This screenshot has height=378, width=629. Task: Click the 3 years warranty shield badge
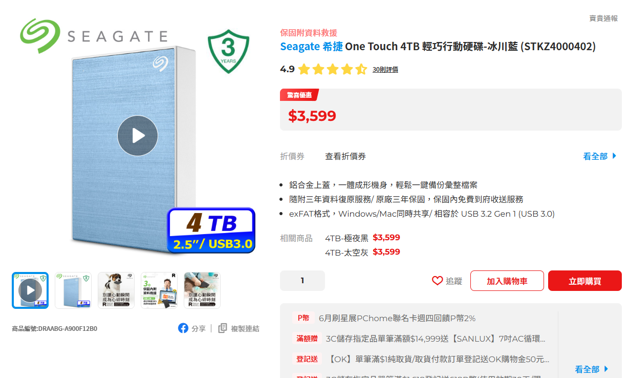(x=228, y=51)
